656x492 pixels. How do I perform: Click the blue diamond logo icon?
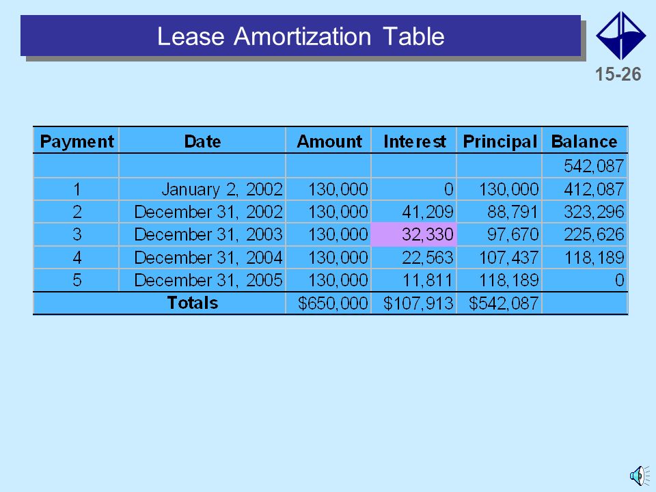(x=621, y=36)
